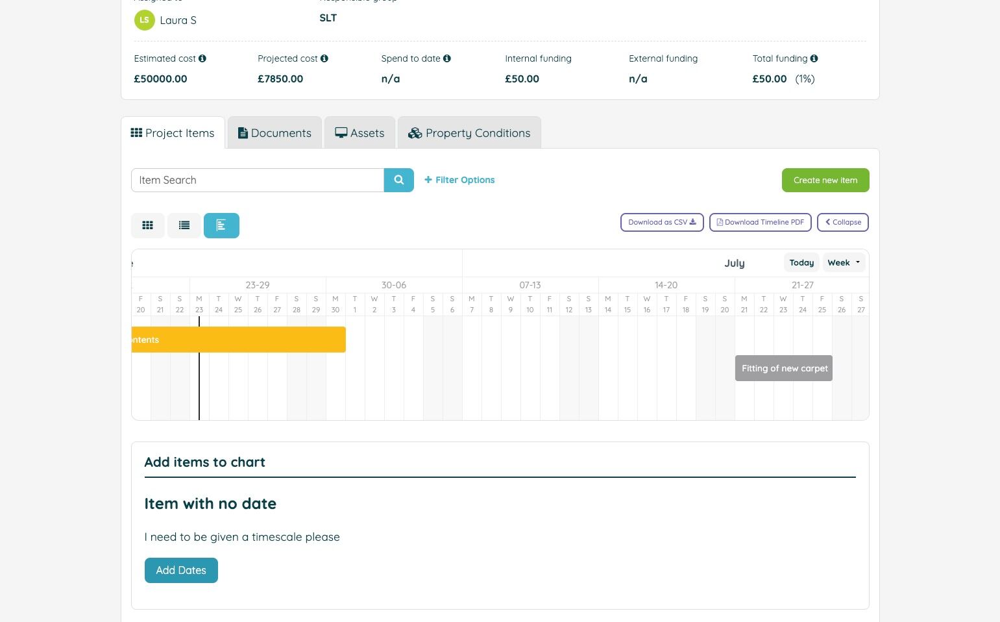The width and height of the screenshot is (1000, 622).
Task: Click Add Dates for undated item
Action: [x=181, y=571]
